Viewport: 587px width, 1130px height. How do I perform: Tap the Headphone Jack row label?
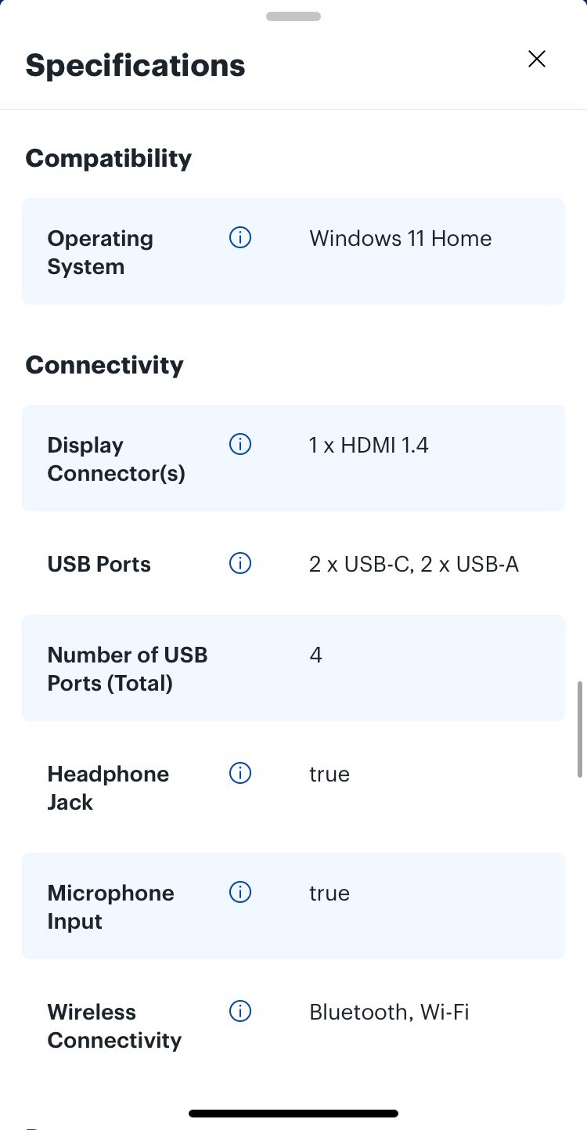click(108, 788)
